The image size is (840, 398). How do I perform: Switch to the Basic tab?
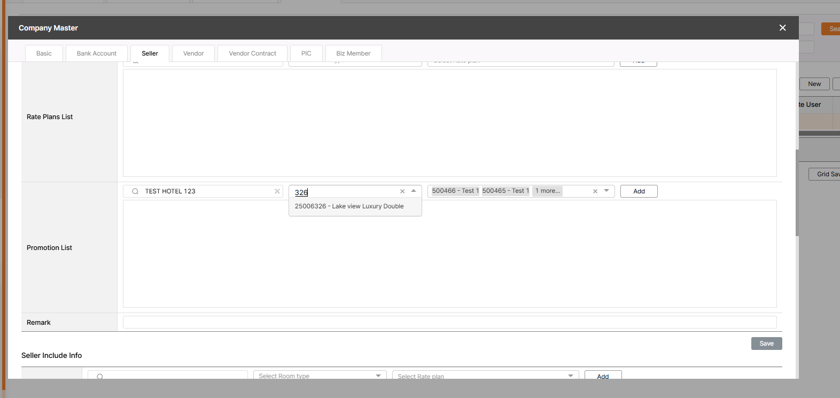point(44,53)
